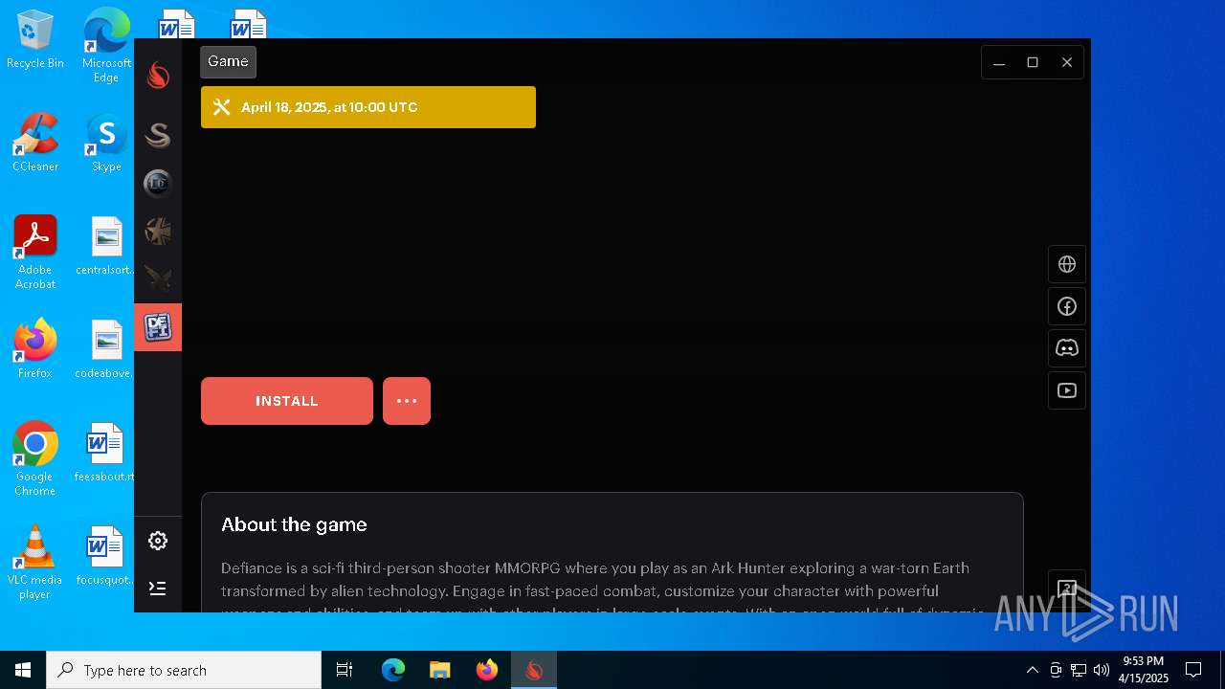
Task: Open more options three-dots button
Action: point(407,401)
